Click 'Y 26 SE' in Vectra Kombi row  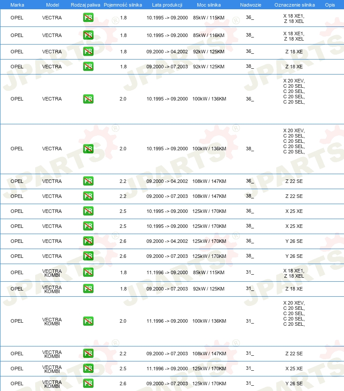(294, 383)
